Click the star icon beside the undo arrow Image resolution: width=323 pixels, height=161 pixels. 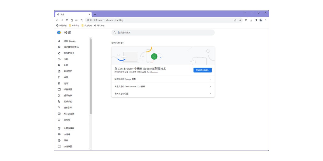click(x=82, y=20)
